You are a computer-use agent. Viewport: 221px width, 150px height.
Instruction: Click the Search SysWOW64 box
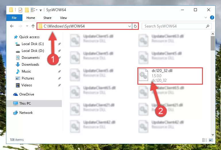click(177, 26)
